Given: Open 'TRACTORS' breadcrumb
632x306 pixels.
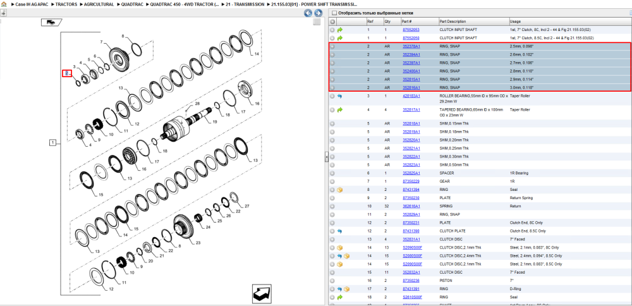Looking at the screenshot, I should click(x=66, y=4).
